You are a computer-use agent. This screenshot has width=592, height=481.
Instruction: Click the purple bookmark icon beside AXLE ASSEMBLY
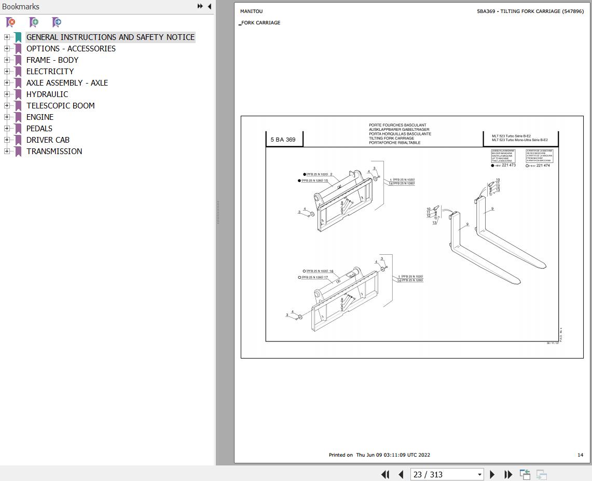pos(18,83)
